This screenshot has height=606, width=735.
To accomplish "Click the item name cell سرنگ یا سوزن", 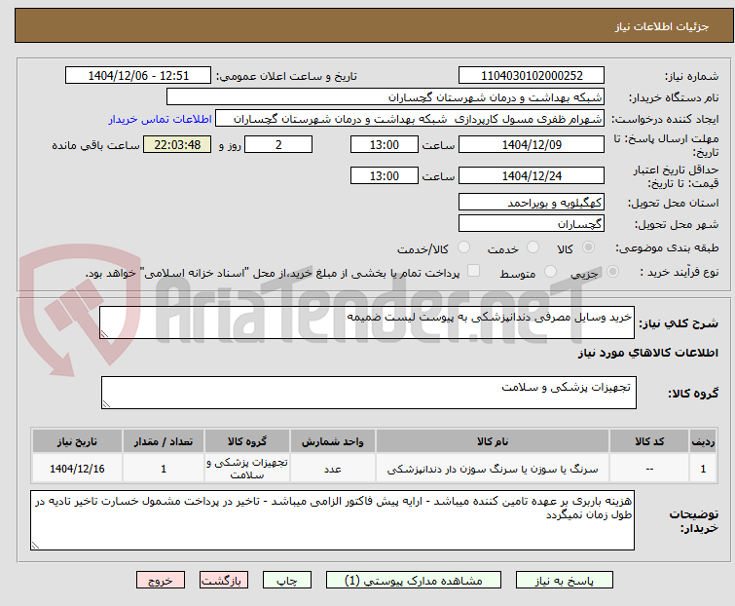I will (493, 469).
